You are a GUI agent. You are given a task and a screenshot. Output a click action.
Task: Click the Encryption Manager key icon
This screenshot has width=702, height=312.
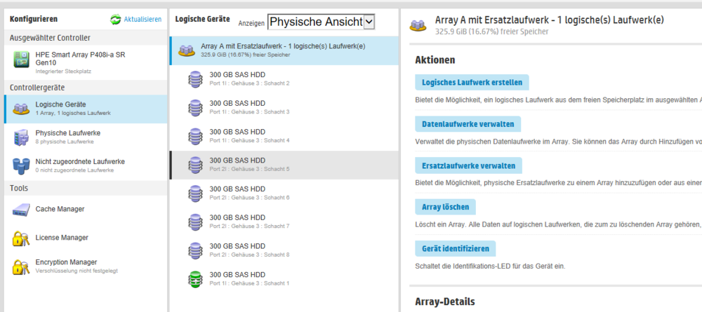21,266
